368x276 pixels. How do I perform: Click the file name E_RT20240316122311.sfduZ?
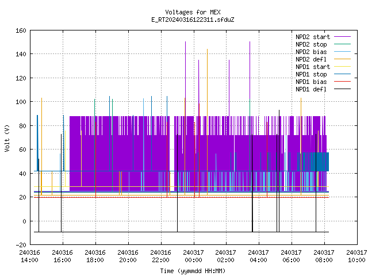tap(193, 20)
